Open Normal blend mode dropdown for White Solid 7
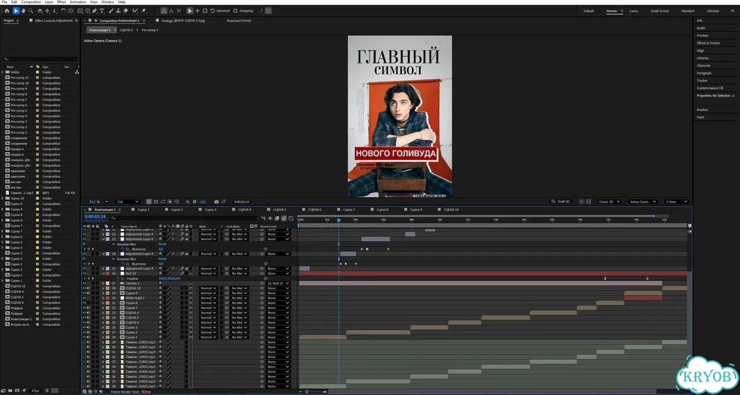The width and height of the screenshot is (740, 395). [208, 298]
